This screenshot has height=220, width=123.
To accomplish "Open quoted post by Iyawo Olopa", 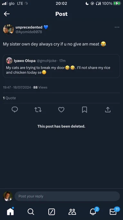I will click(x=61, y=66).
